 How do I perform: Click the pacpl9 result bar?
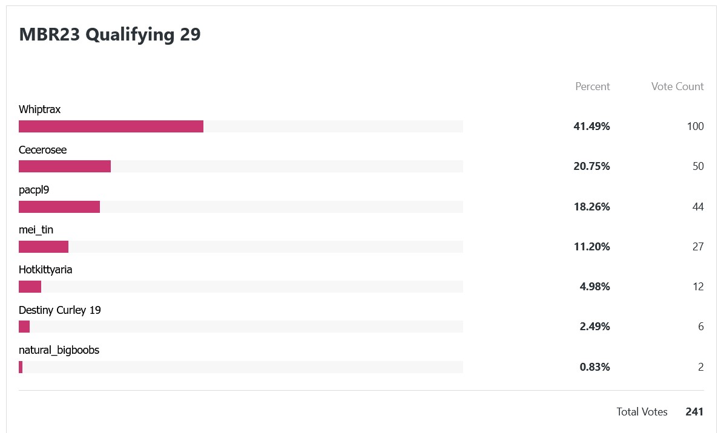[59, 207]
